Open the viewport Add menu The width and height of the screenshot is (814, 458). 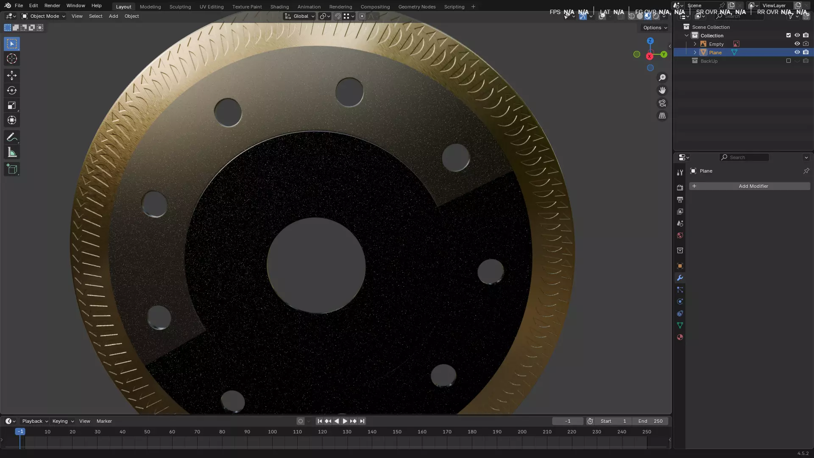(x=113, y=16)
